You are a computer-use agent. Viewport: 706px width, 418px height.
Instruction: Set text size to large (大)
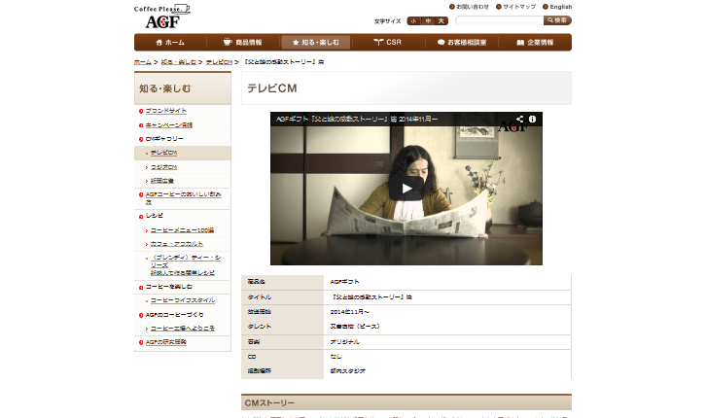pos(441,20)
